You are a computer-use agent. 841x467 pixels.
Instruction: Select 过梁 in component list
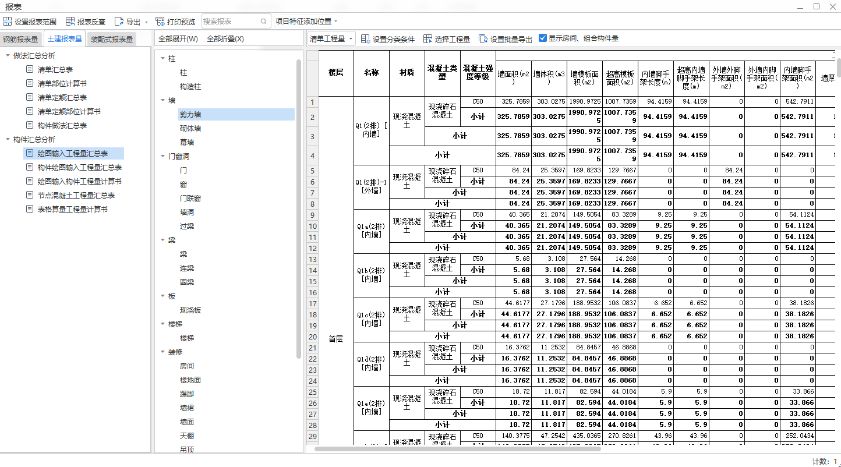(187, 226)
